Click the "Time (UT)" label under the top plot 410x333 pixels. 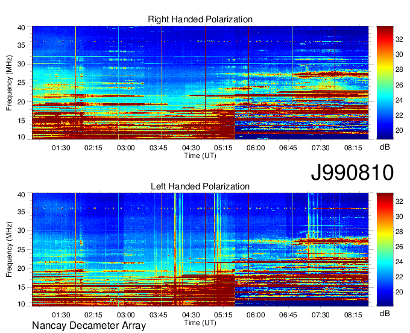[x=200, y=156]
